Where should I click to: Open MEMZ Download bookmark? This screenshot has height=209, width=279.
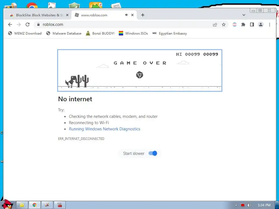[25, 33]
